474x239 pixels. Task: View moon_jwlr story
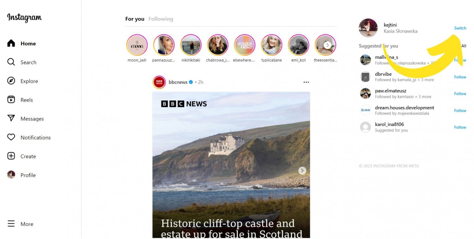pos(137,45)
